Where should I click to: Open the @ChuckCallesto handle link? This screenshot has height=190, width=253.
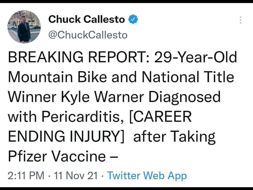point(88,35)
